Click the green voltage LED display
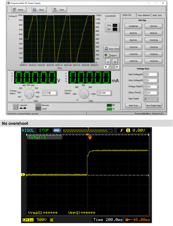This screenshot has width=173, height=226. (35, 77)
